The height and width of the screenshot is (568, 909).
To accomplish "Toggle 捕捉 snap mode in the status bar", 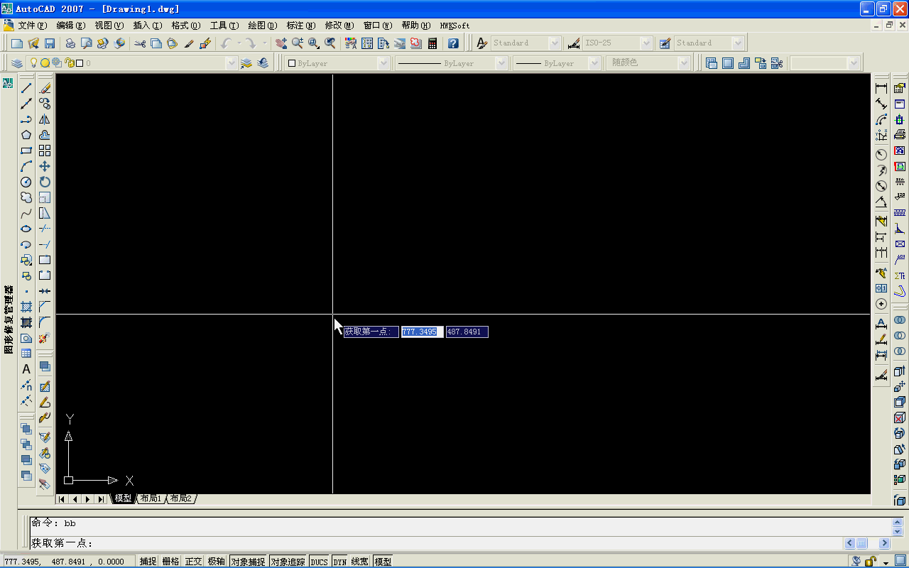I will pos(148,562).
